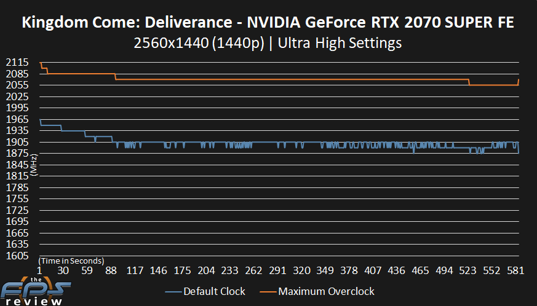Click the orange Maximum Overclock legend line swatch
Screen dimensions: 537x306
pyautogui.click(x=268, y=292)
